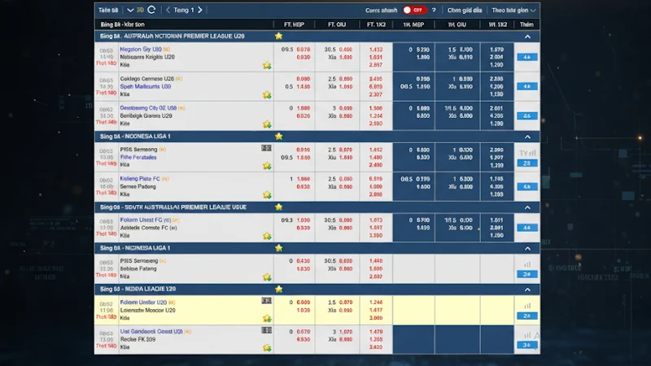Click the refresh icon in the top toolbar

click(x=151, y=11)
